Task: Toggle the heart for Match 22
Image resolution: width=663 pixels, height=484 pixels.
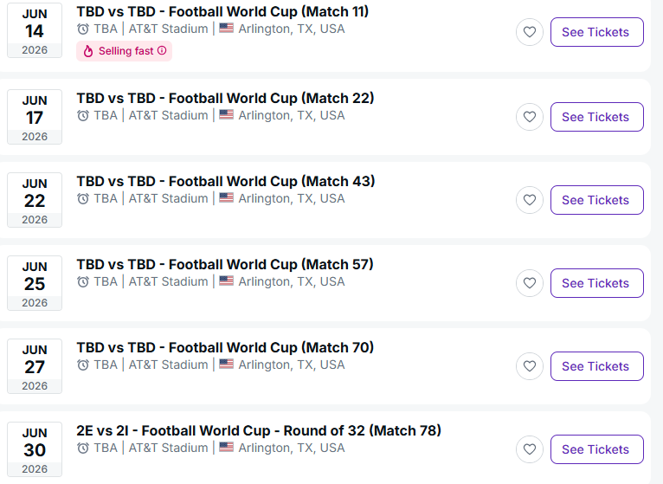Action: [x=530, y=117]
